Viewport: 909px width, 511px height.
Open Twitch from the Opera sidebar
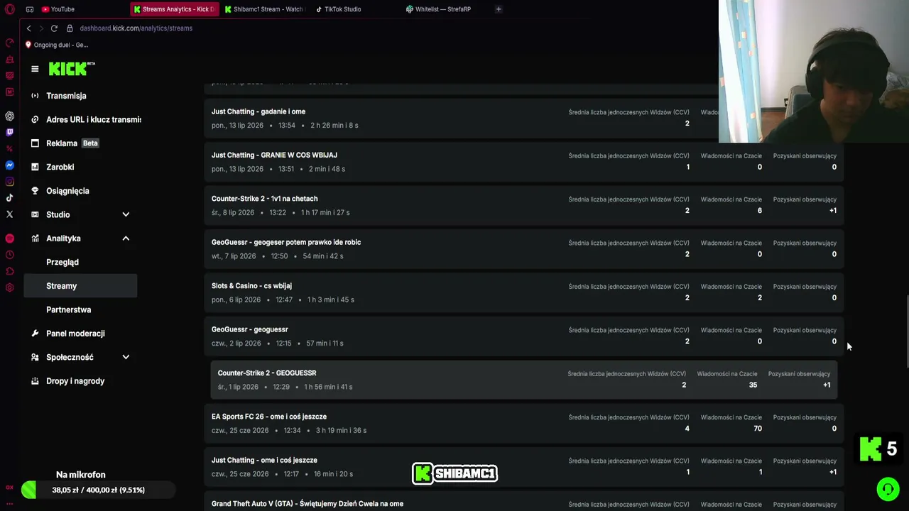pos(9,132)
